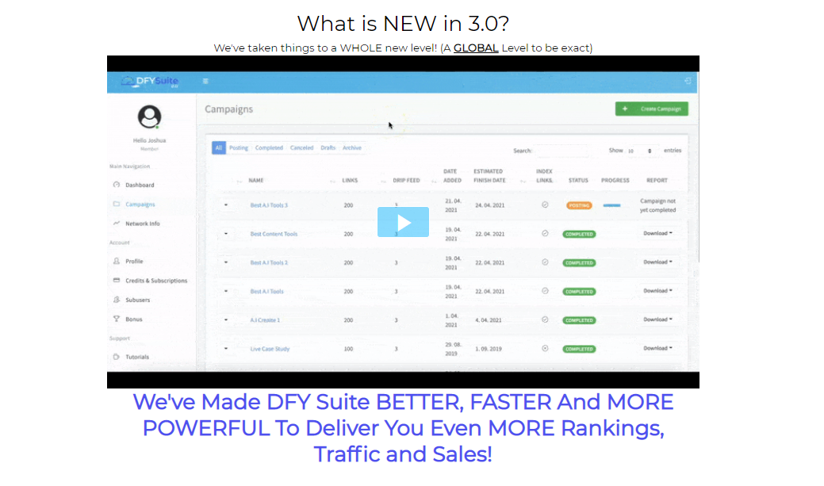824x486 pixels.
Task: Open Credits & Subscriptions in the sidebar
Action: 156,281
